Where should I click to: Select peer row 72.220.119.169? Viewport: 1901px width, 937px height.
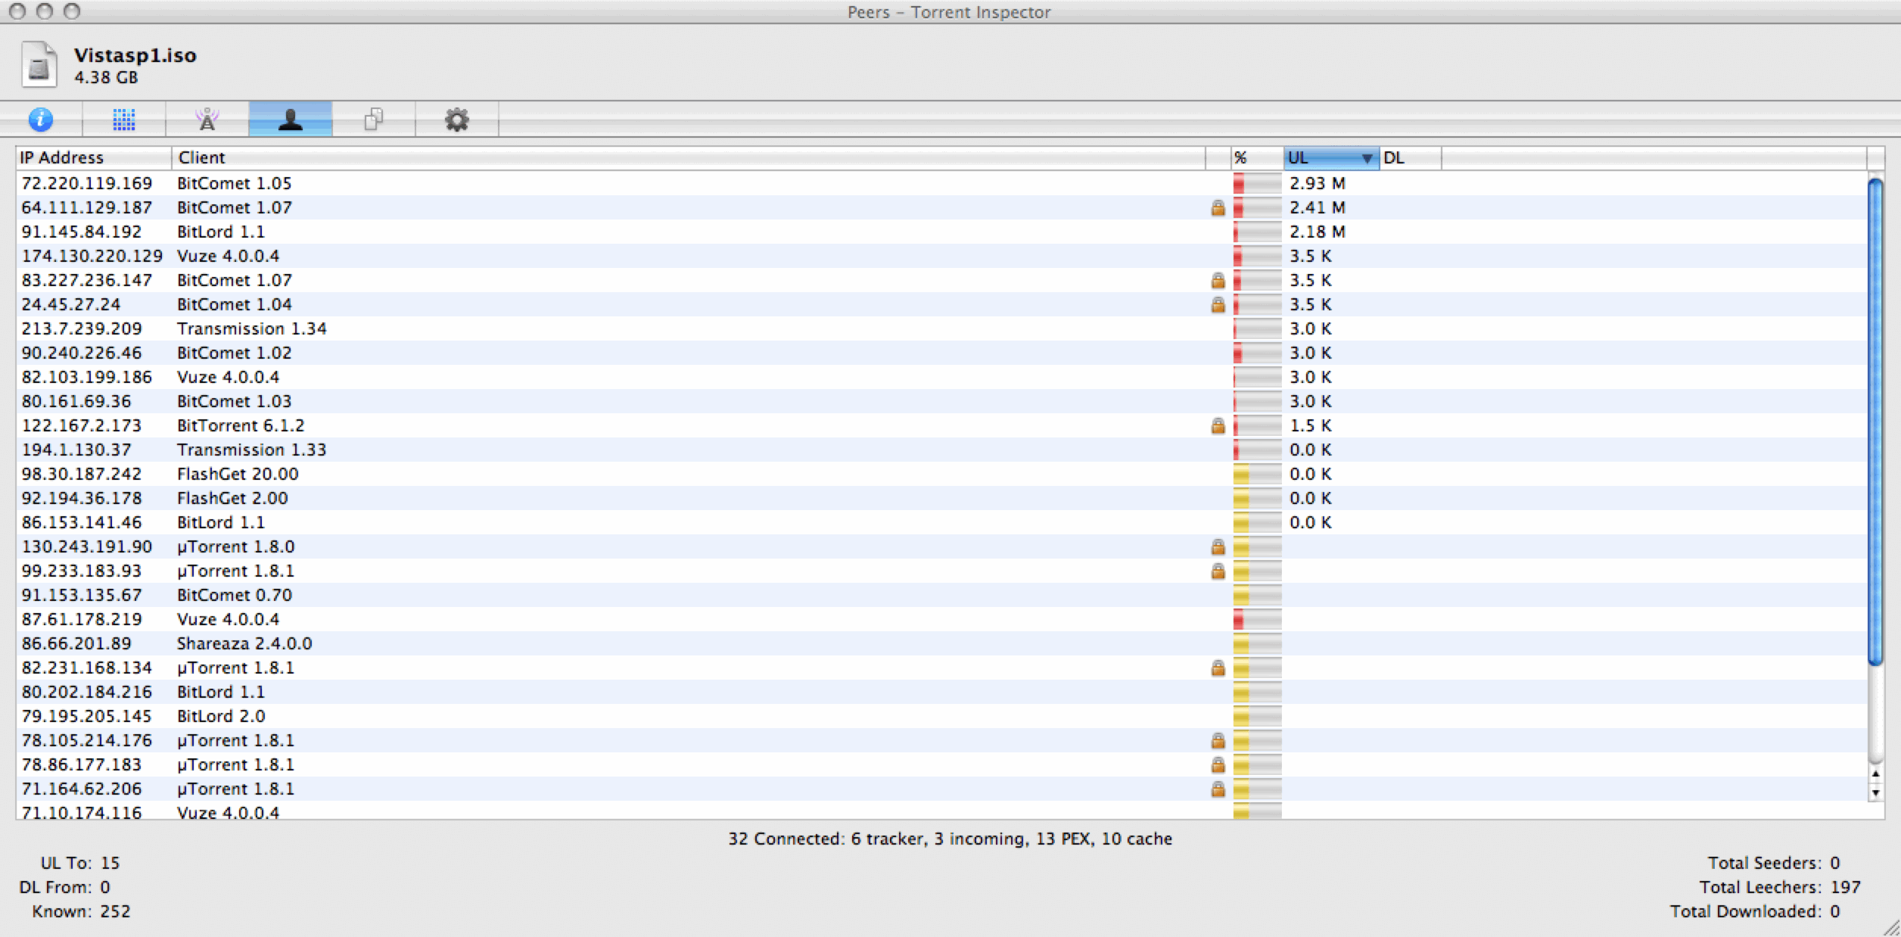pyautogui.click(x=941, y=183)
